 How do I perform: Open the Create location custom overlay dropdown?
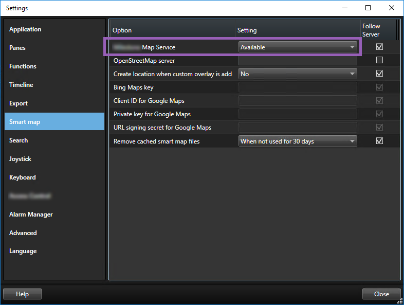[298, 74]
